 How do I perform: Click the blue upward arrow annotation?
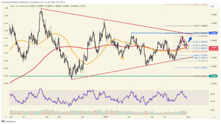click(x=190, y=40)
